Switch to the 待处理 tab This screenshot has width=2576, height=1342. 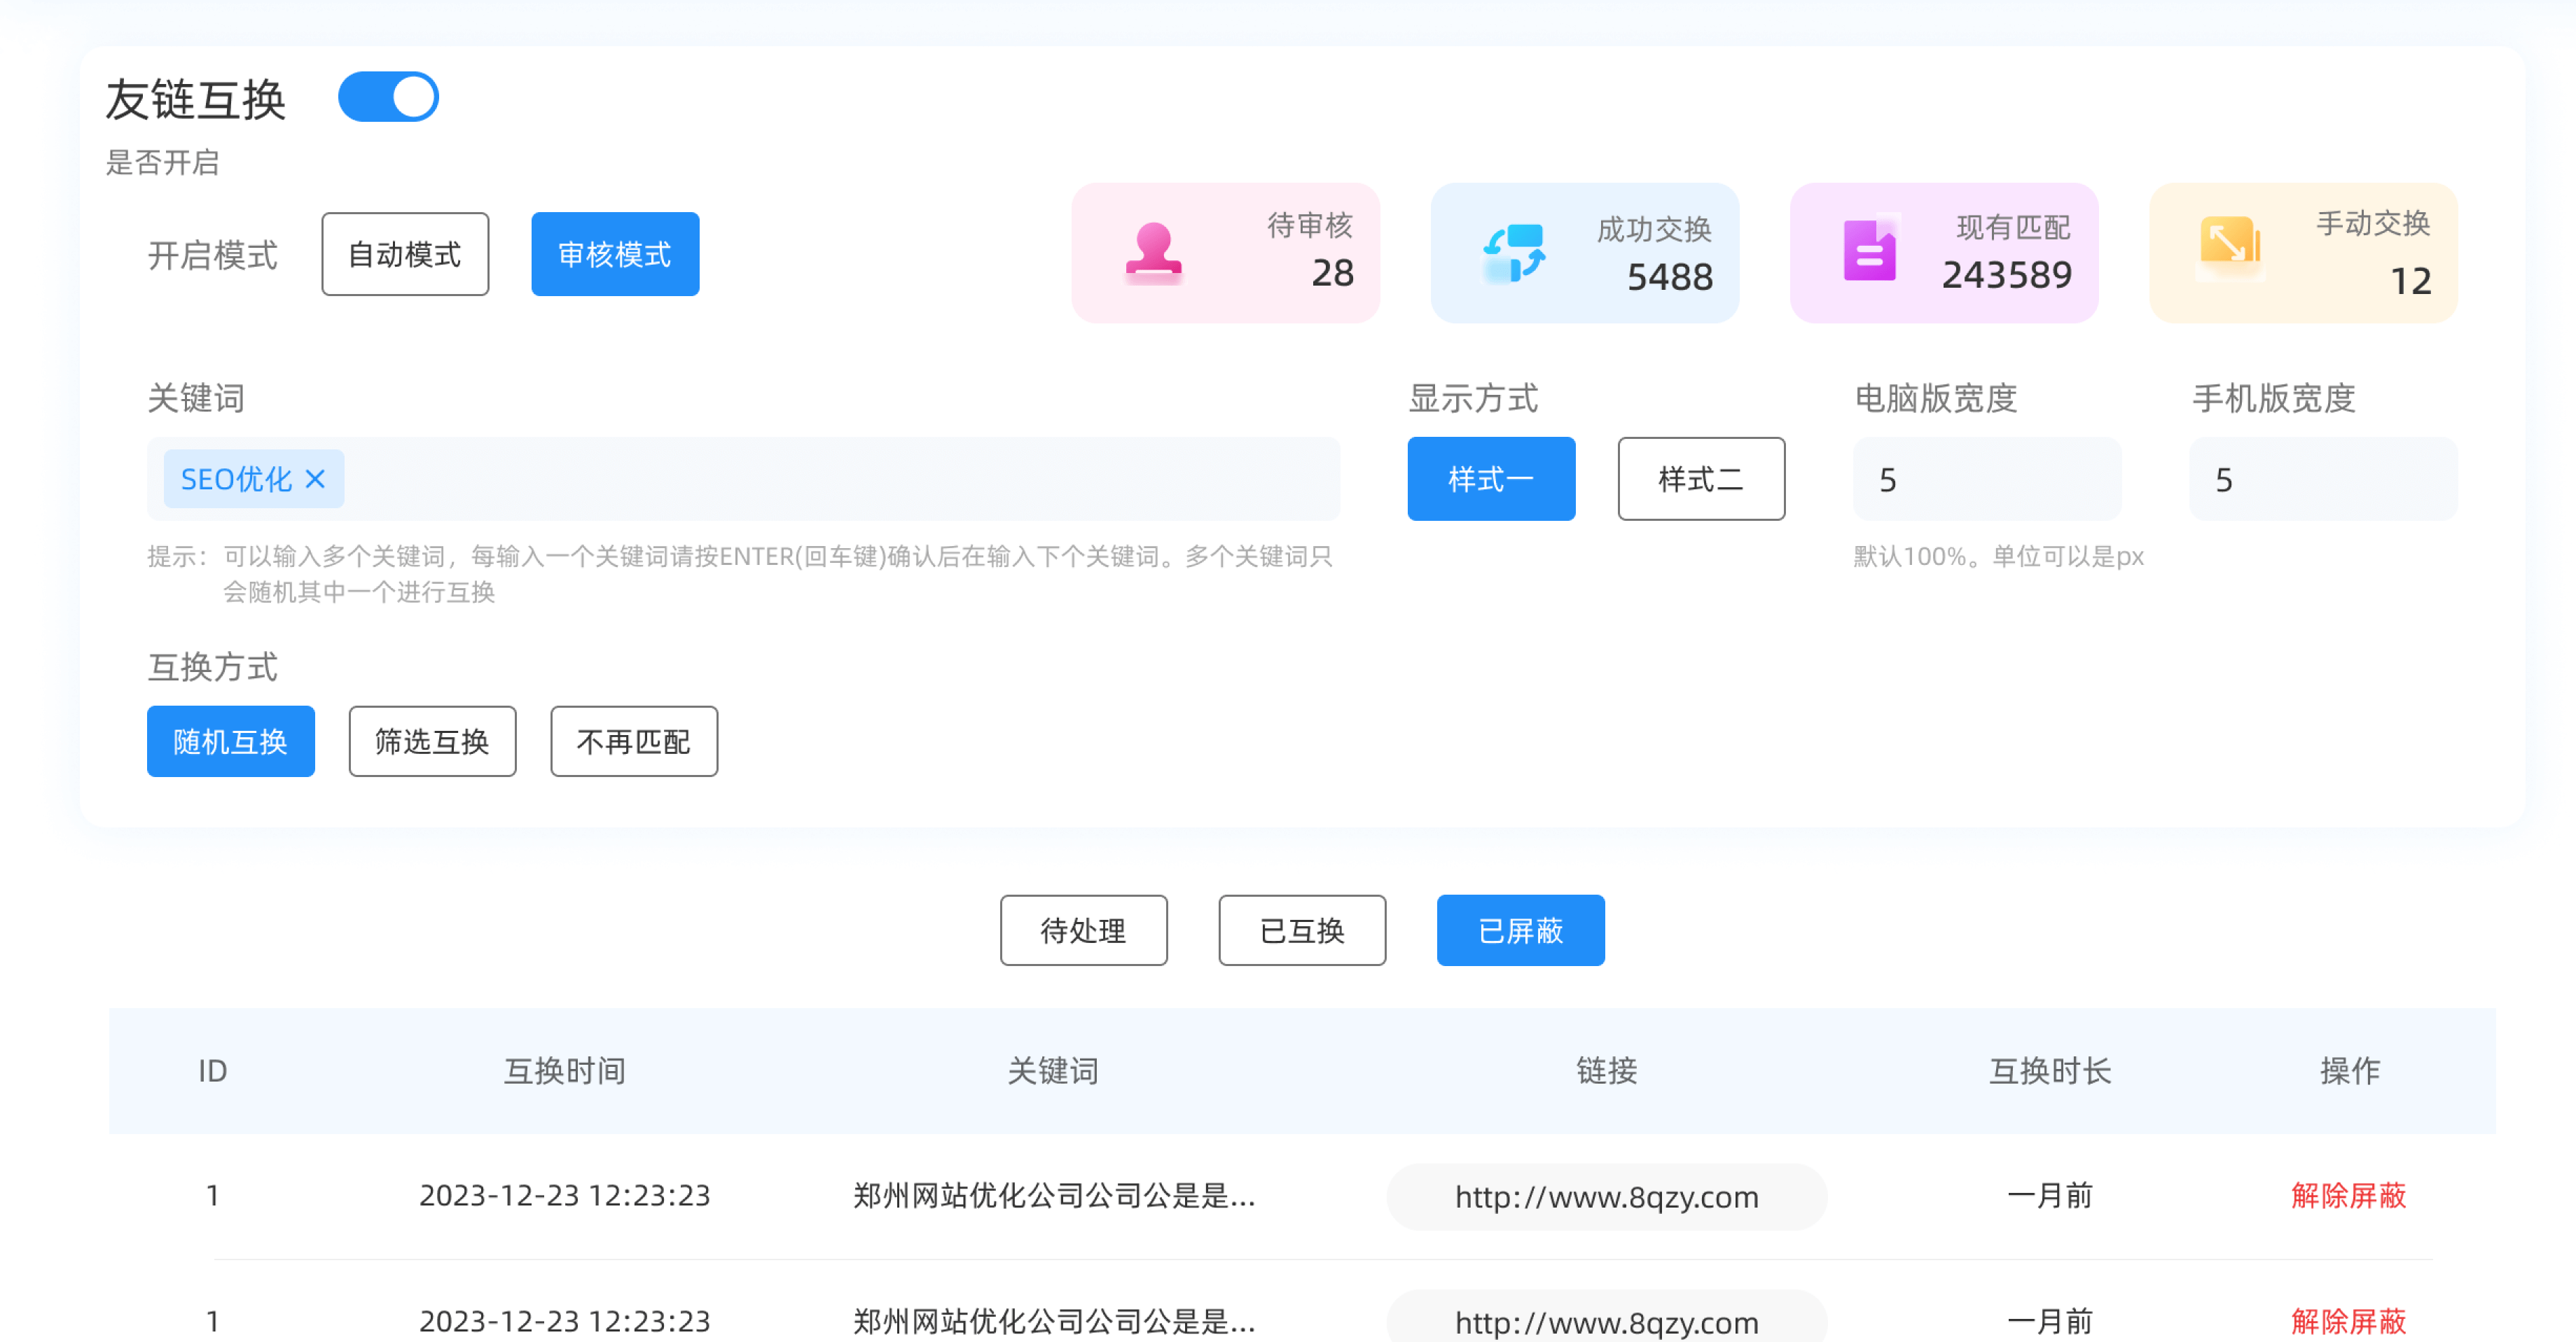click(x=1083, y=930)
